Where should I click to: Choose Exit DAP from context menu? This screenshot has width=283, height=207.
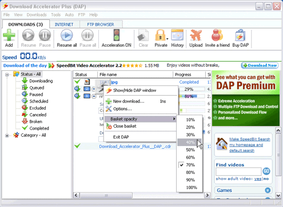(140, 137)
